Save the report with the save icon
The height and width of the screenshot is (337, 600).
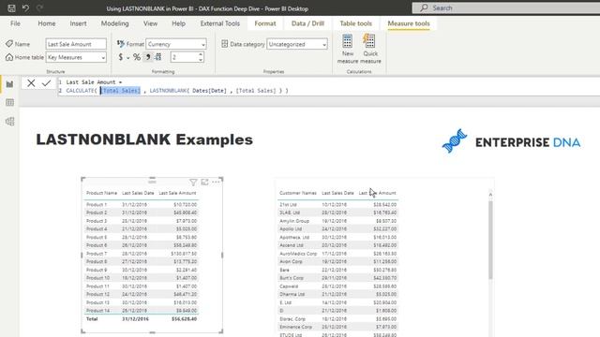click(x=11, y=8)
